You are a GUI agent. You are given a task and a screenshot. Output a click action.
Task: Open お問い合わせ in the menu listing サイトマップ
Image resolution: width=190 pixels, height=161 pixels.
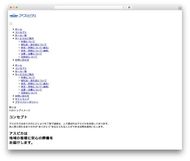[x=22, y=96]
